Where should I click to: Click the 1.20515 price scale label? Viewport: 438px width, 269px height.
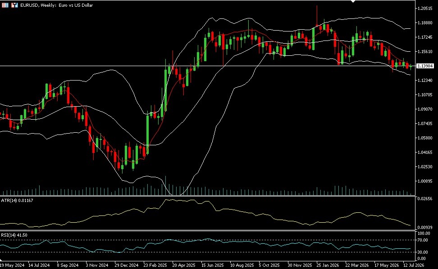click(425, 9)
